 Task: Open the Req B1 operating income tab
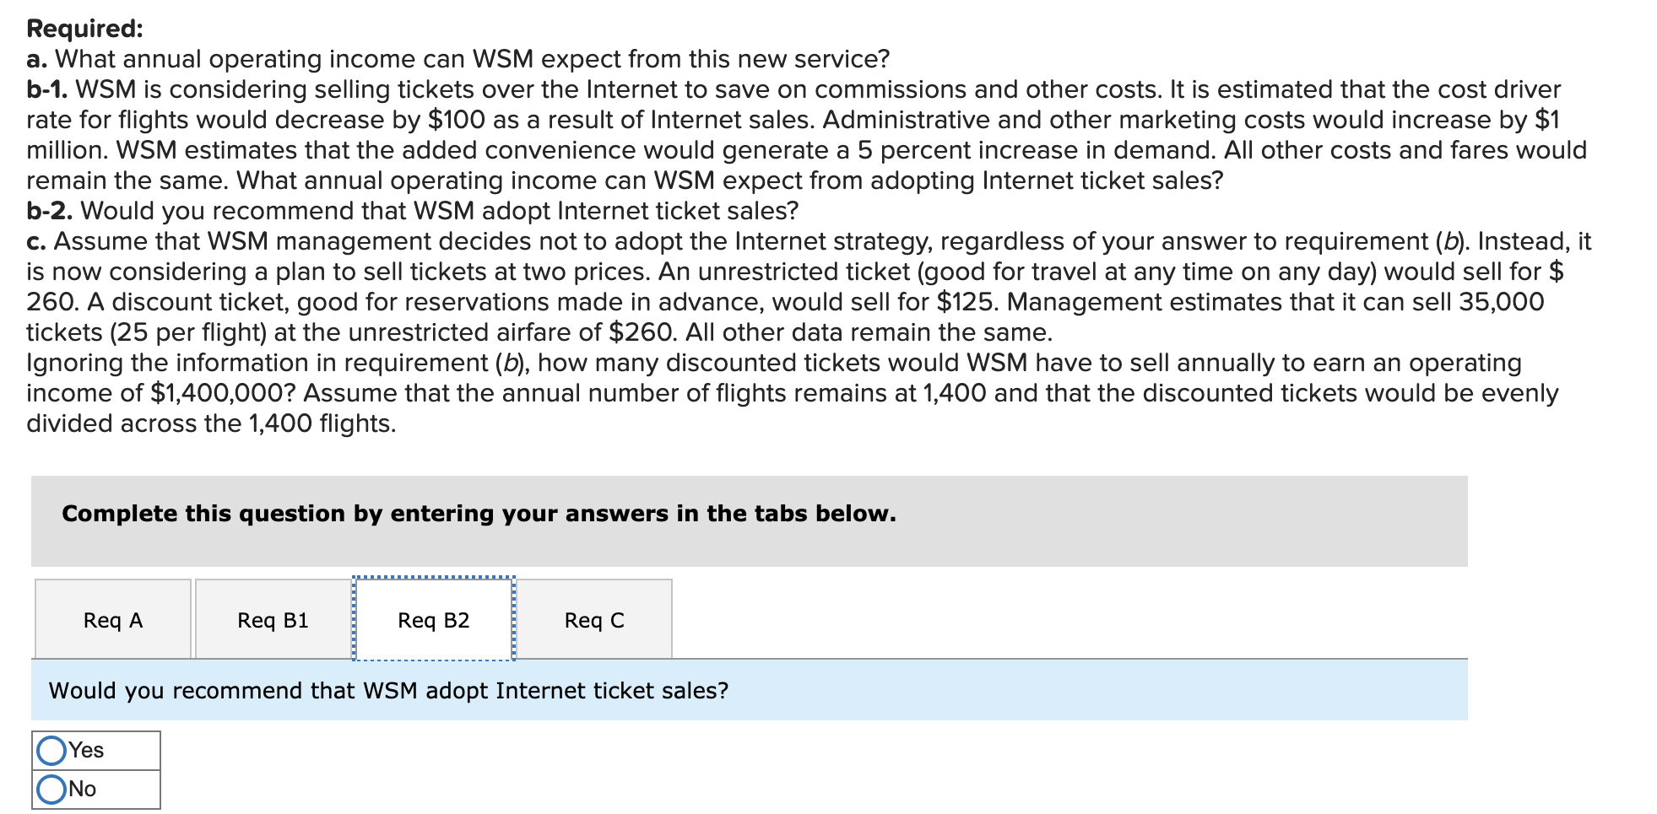(272, 620)
